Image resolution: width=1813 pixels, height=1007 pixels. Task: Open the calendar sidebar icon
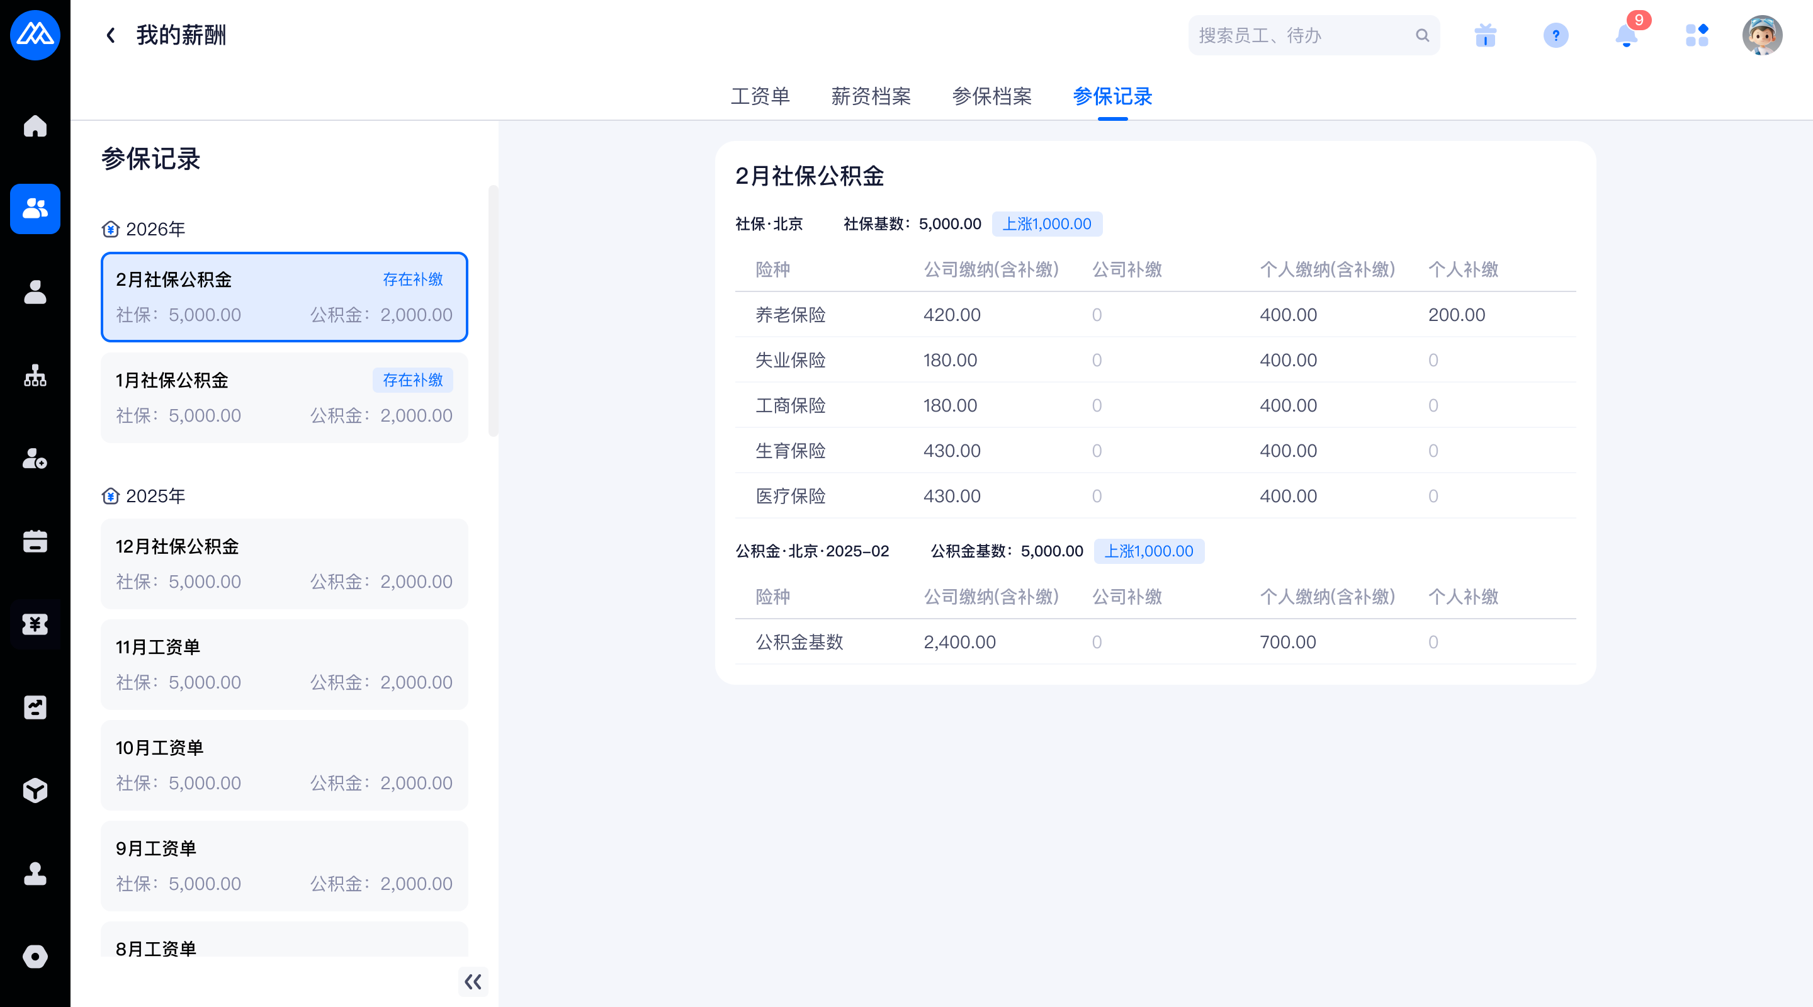pyautogui.click(x=35, y=541)
